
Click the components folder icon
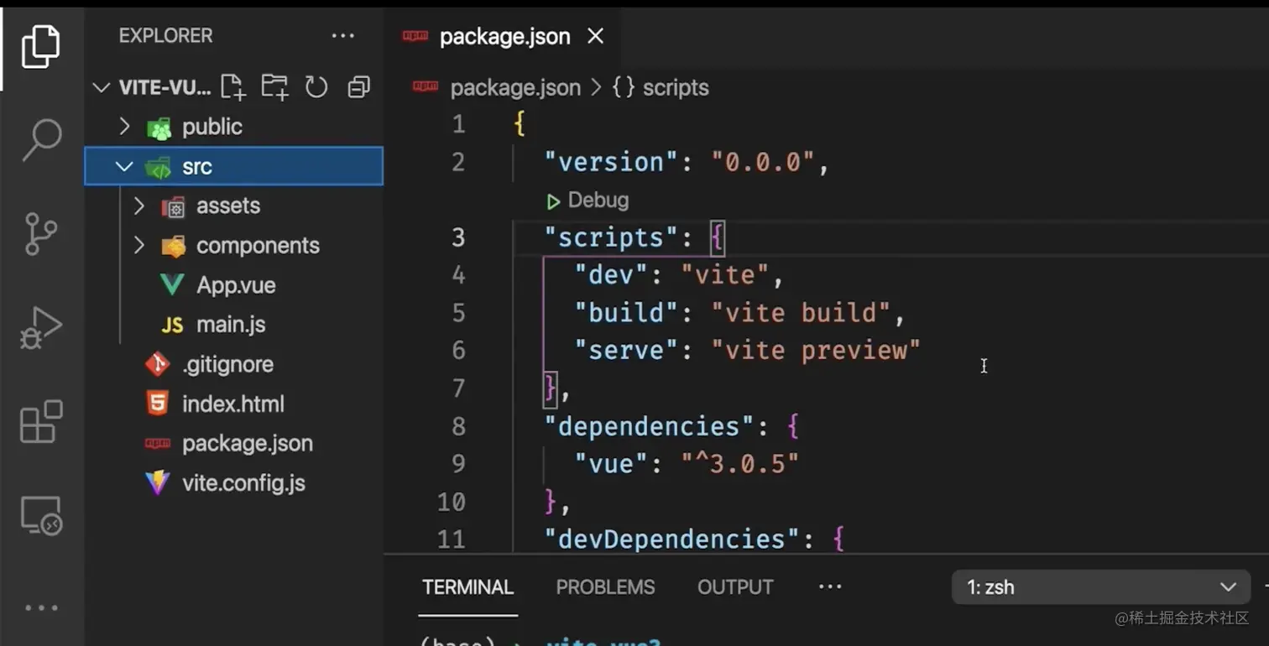click(173, 246)
